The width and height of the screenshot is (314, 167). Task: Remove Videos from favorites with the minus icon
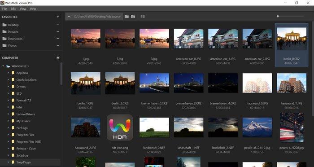(x=58, y=45)
